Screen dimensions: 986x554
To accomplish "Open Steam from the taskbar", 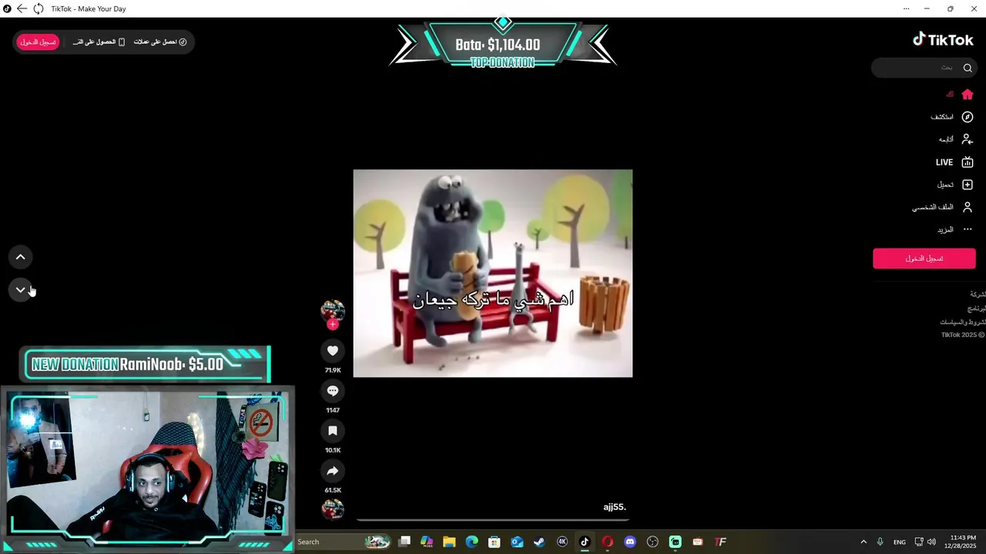I will [539, 542].
